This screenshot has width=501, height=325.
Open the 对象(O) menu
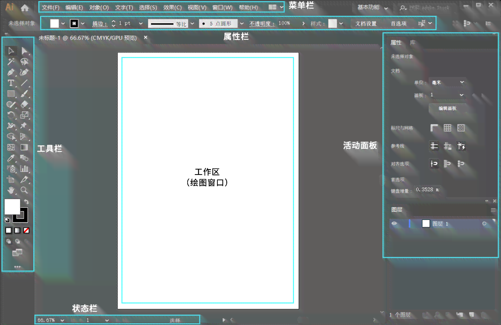pyautogui.click(x=99, y=8)
